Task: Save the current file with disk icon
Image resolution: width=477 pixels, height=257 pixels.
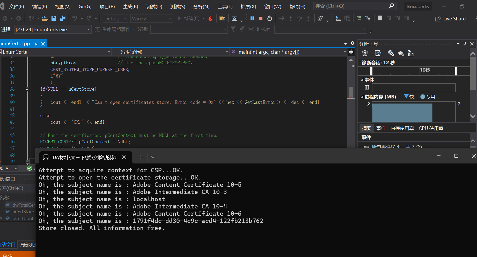Action: click(x=54, y=18)
